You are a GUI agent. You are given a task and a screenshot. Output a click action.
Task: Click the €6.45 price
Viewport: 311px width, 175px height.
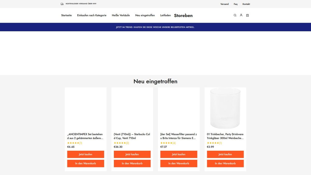click(71, 147)
